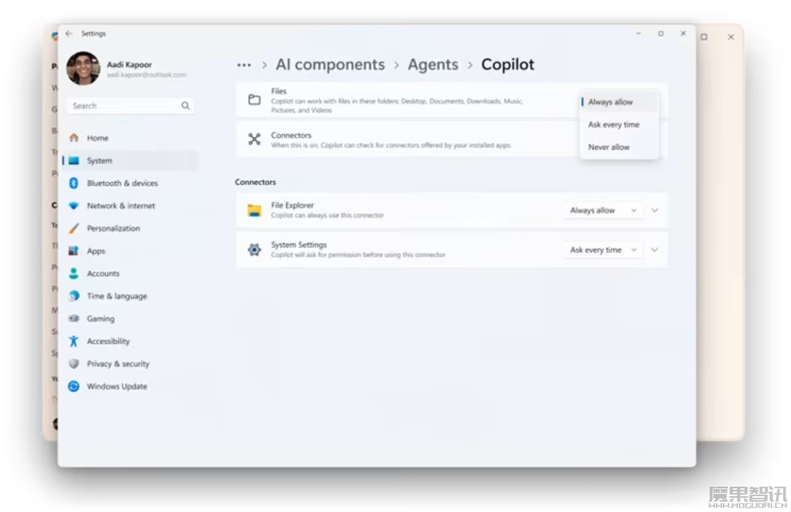Navigate to Agents breadcrumb
Image resolution: width=791 pixels, height=512 pixels.
(433, 65)
